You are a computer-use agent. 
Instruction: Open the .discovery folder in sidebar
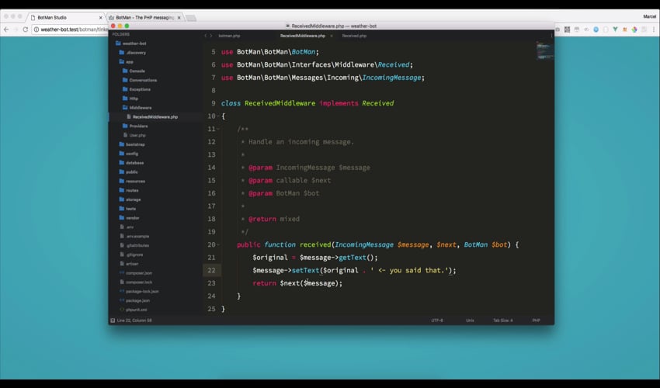(x=133, y=53)
